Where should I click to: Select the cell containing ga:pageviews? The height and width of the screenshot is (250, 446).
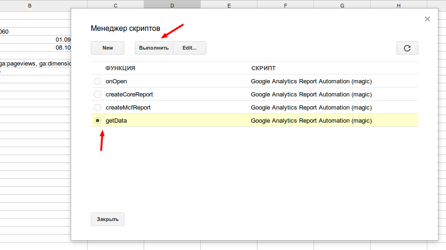35,64
